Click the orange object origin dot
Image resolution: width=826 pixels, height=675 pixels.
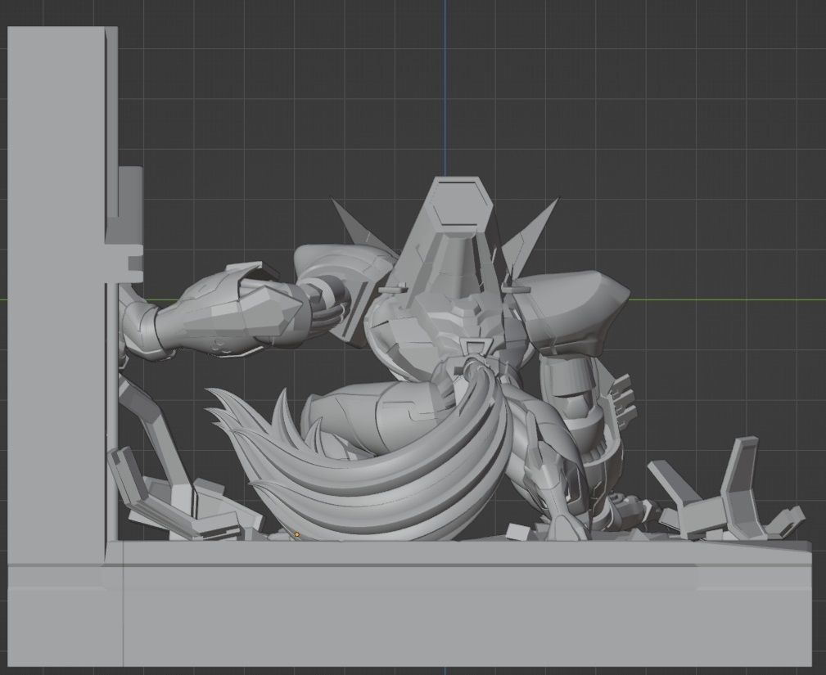tap(297, 534)
